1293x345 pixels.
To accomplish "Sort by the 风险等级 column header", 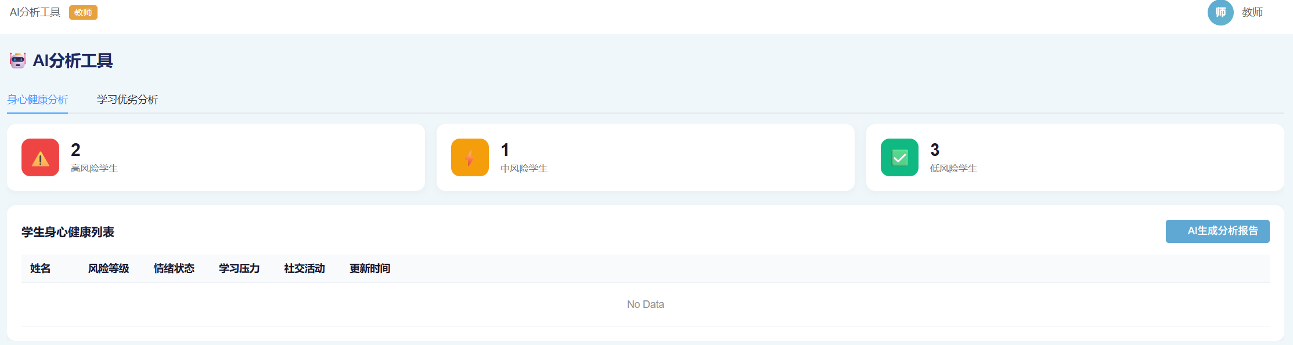I will 109,268.
